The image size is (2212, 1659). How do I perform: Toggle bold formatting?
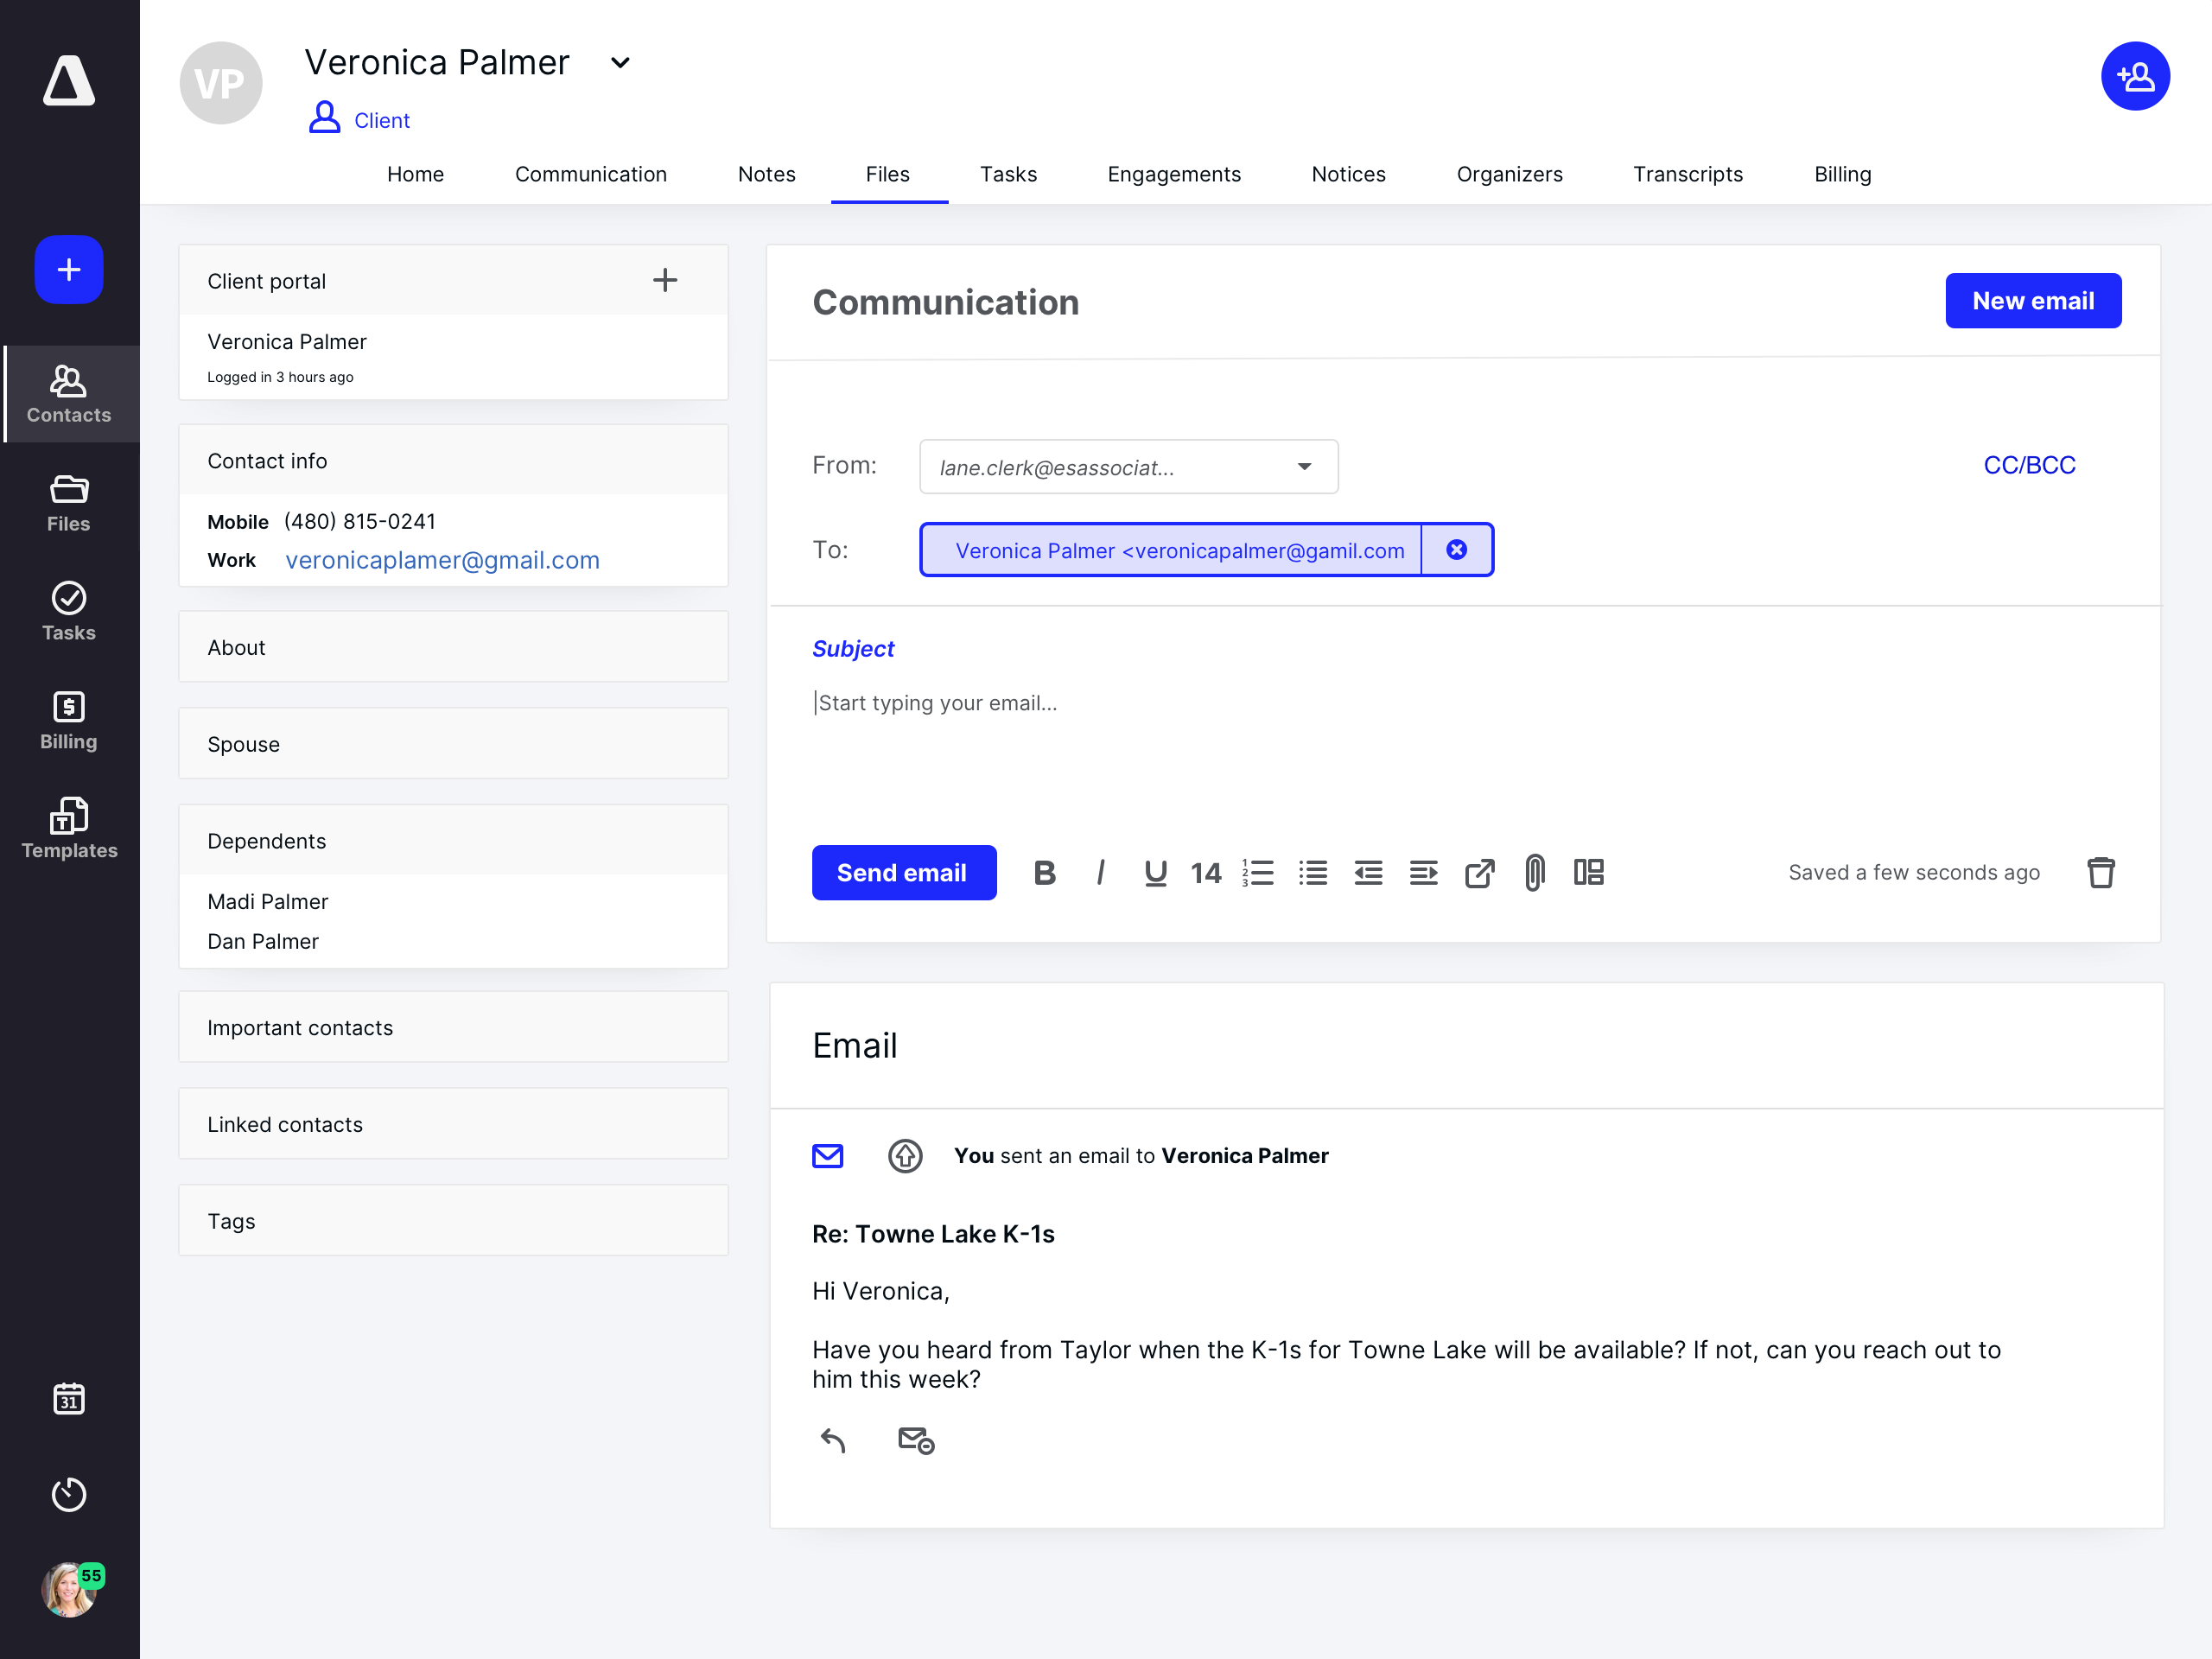1044,872
